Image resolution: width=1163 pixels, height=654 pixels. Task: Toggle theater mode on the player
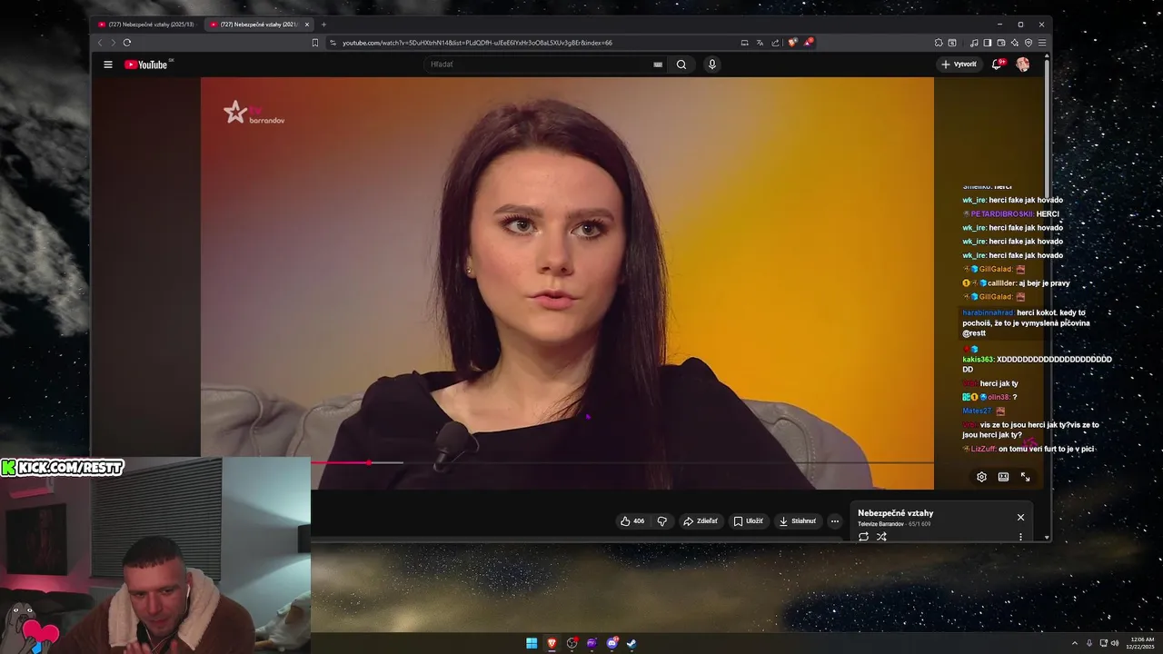[1003, 477]
